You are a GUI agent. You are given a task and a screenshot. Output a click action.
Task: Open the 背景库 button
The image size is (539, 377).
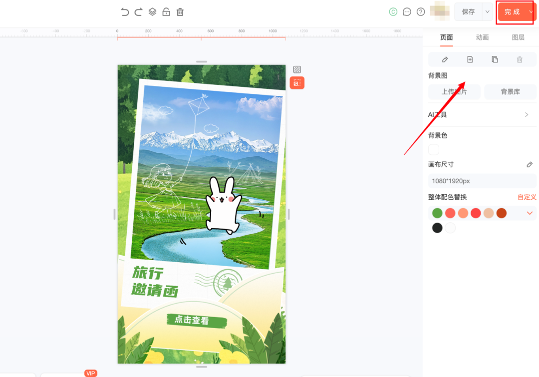(x=510, y=92)
